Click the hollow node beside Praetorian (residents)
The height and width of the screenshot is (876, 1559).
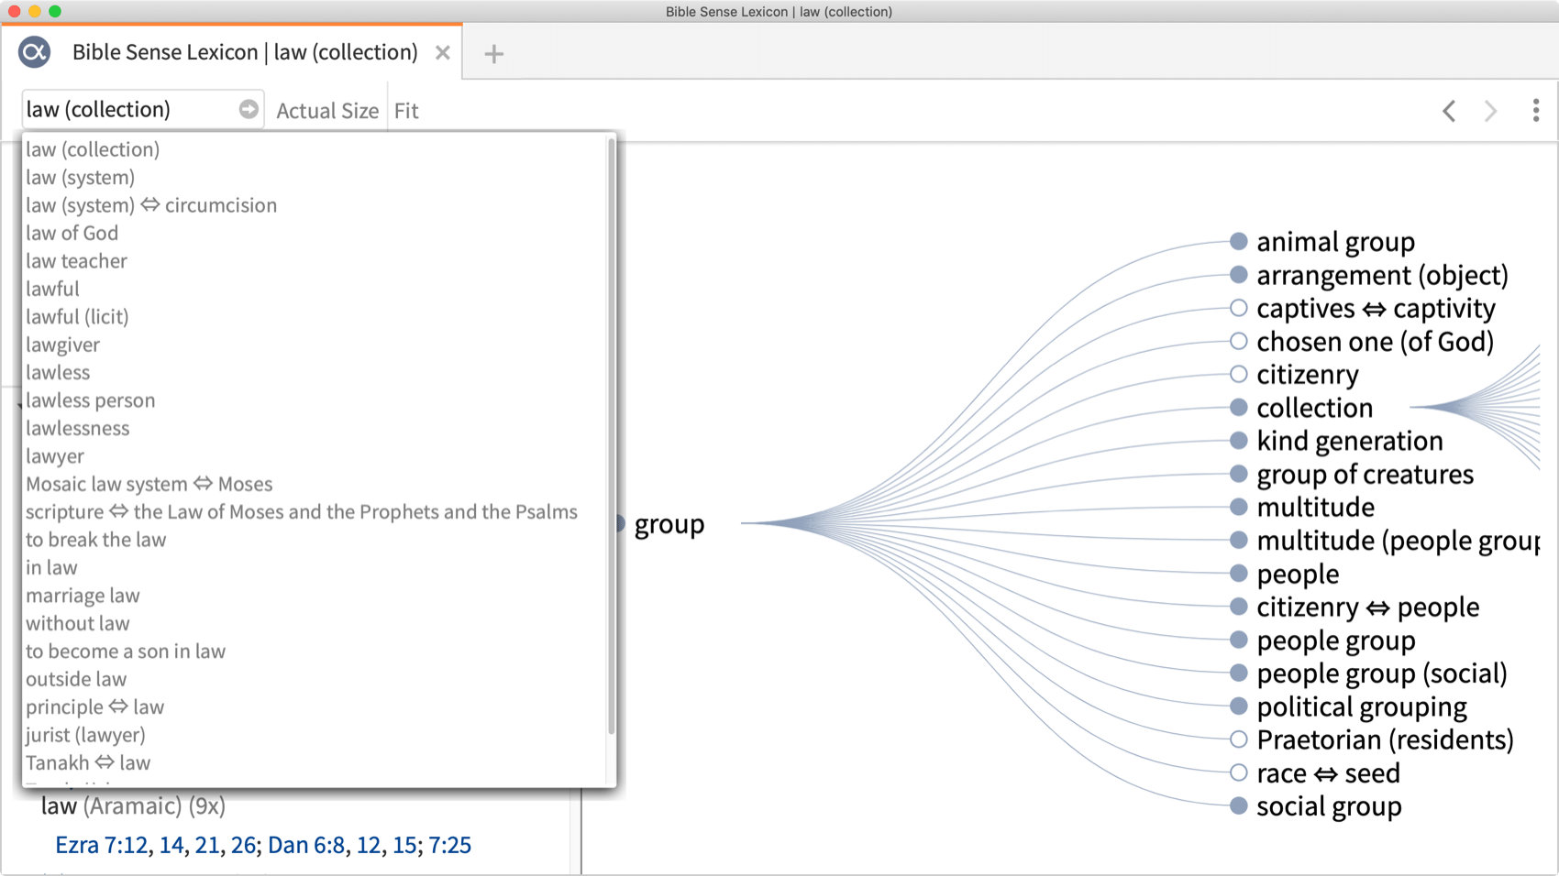tap(1239, 739)
